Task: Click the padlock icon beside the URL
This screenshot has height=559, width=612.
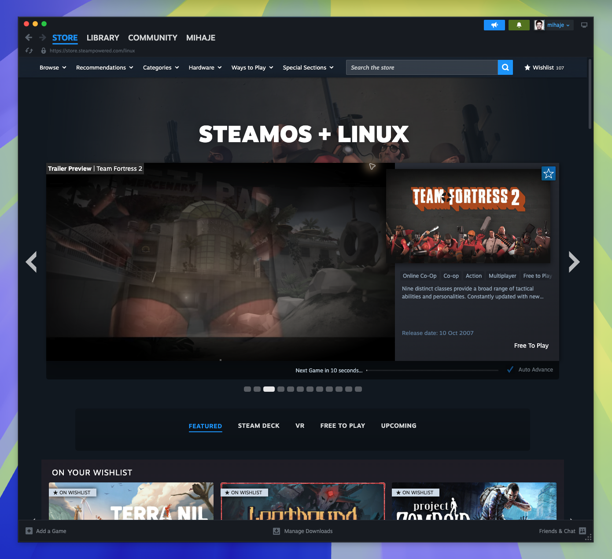Action: (43, 51)
